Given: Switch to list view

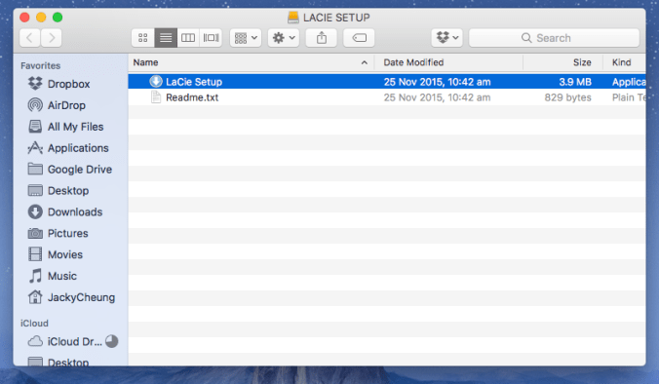Looking at the screenshot, I should point(166,38).
